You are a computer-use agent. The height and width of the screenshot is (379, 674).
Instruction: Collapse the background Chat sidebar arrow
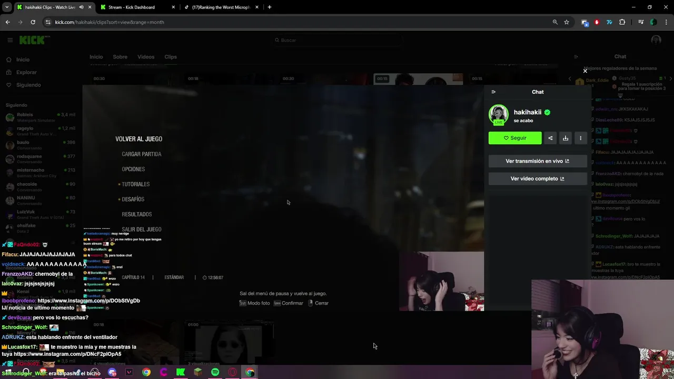(x=576, y=56)
